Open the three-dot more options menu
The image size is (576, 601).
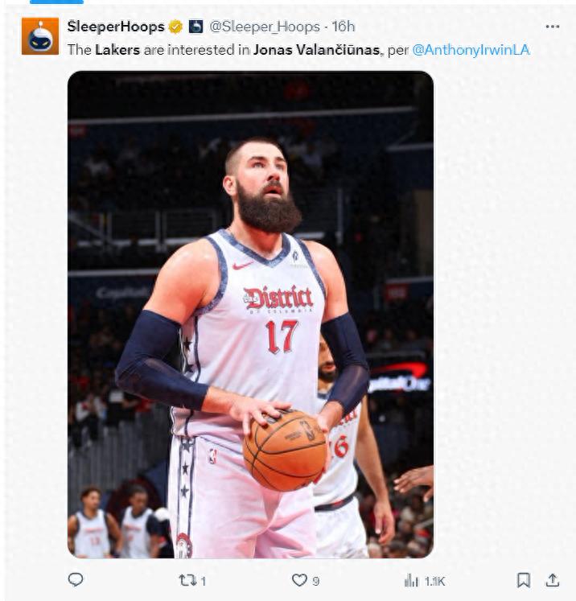tap(552, 27)
